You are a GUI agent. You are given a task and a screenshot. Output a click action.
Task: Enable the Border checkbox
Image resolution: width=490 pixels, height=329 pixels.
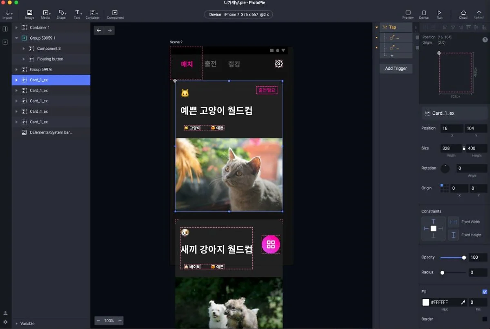pyautogui.click(x=485, y=319)
